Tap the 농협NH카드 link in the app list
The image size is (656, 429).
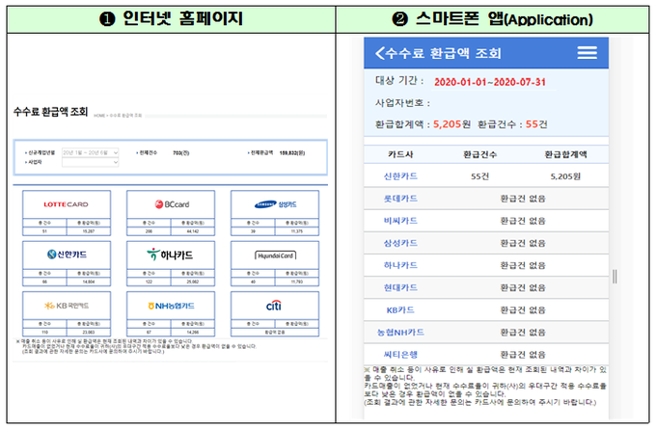click(x=400, y=333)
